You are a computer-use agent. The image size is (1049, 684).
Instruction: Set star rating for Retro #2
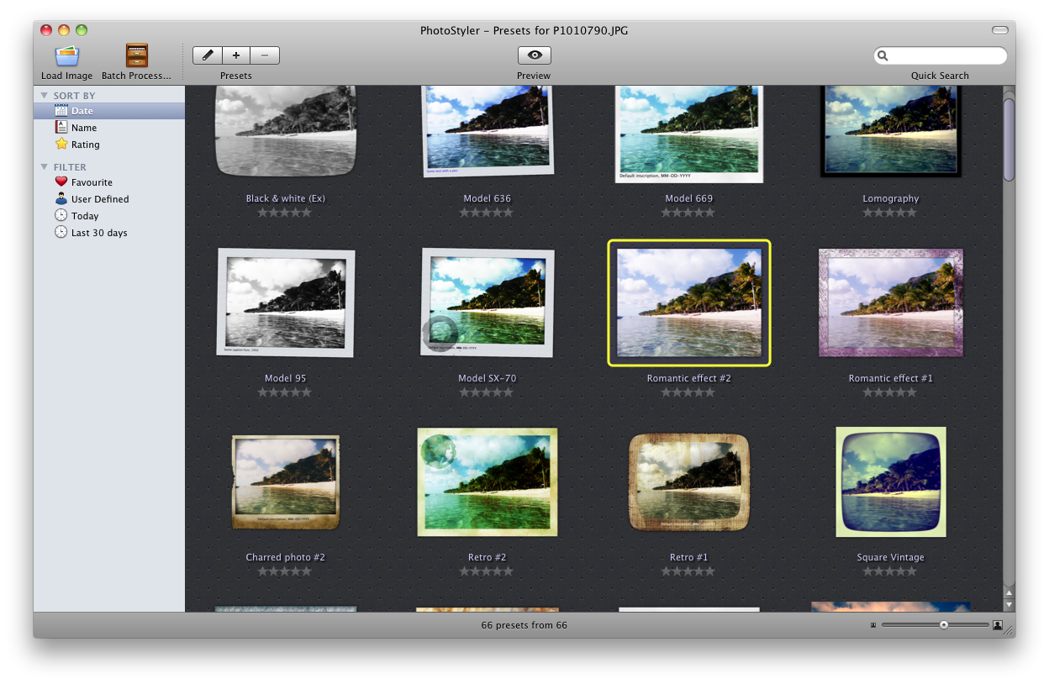pyautogui.click(x=487, y=571)
